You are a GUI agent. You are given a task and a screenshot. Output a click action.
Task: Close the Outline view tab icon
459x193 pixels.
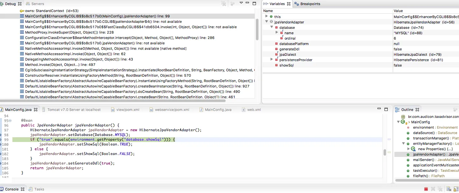coord(417,110)
